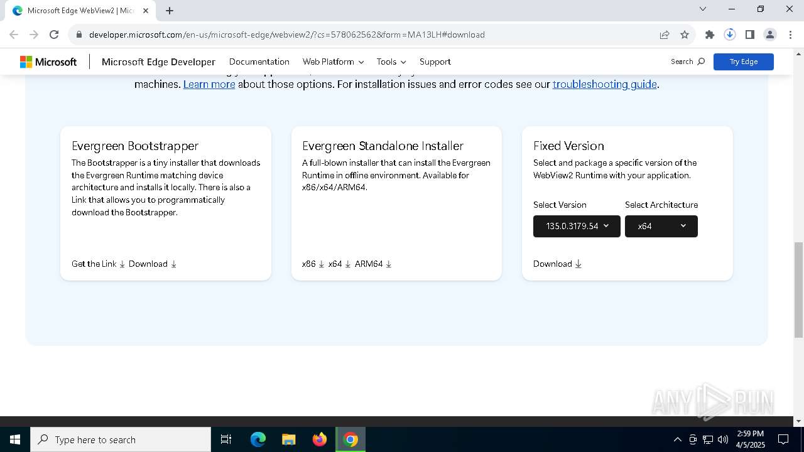Image resolution: width=804 pixels, height=452 pixels.
Task: Show downloads from the toolbar download icon
Action: pyautogui.click(x=730, y=35)
